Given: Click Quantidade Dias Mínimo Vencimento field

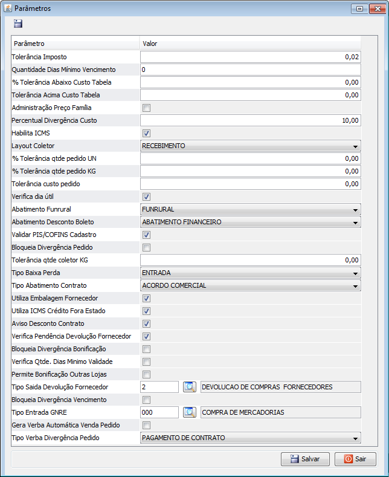Looking at the screenshot, I should click(x=251, y=70).
